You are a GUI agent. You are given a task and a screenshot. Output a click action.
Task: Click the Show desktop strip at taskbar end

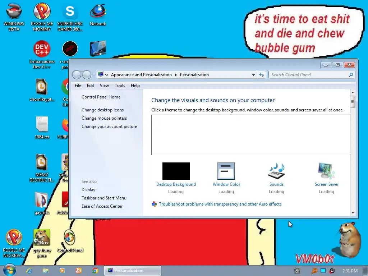point(365,271)
